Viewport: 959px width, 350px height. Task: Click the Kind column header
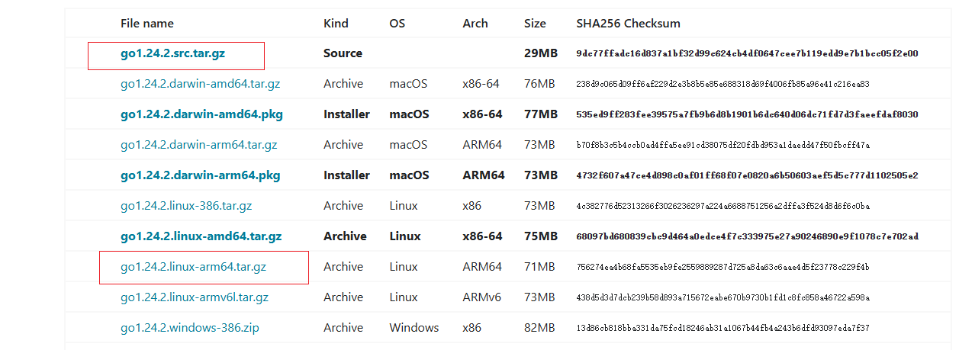click(x=336, y=24)
